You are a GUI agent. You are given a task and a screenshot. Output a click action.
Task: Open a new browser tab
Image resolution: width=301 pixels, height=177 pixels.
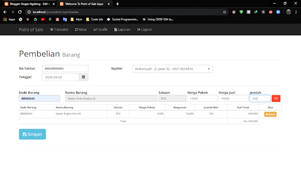tap(118, 4)
